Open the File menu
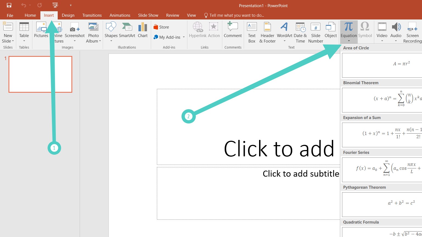 [x=10, y=15]
